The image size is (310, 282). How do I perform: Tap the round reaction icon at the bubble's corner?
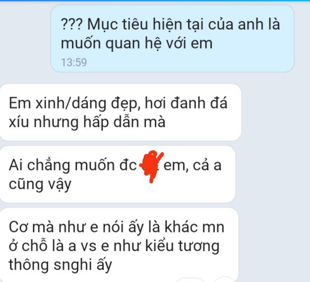(224, 280)
